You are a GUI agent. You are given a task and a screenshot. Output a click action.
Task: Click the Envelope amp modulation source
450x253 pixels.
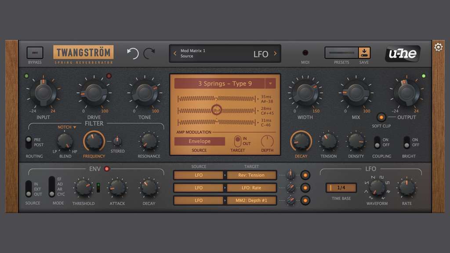click(x=200, y=141)
